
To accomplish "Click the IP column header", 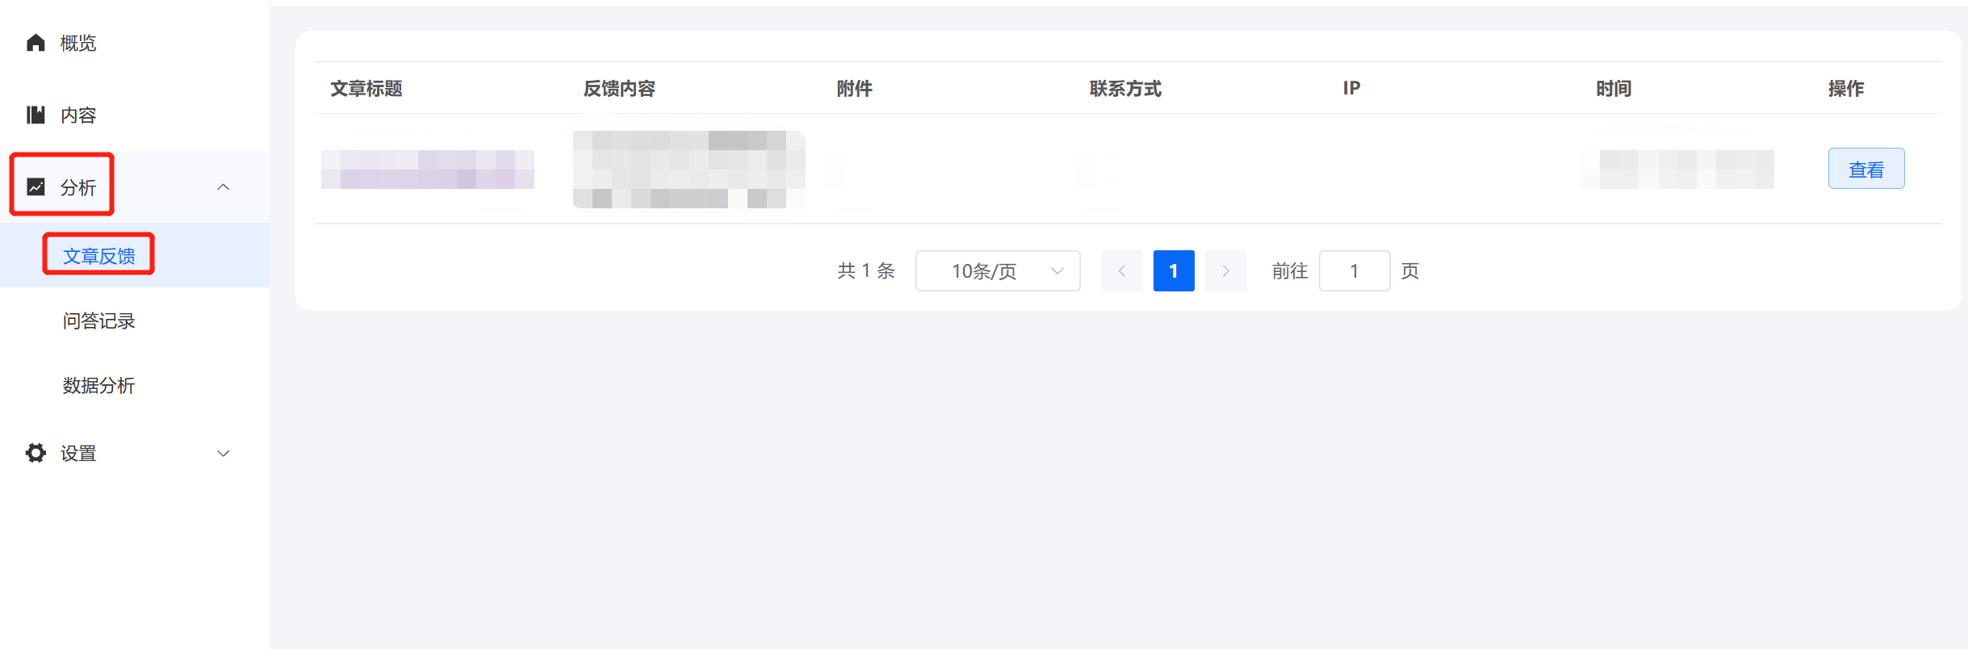I will [1352, 88].
